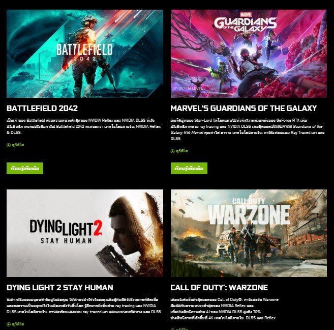Select the BATTLEFIELD 2042 heading
Image resolution: width=334 pixels, height=330 pixels.
click(x=42, y=108)
